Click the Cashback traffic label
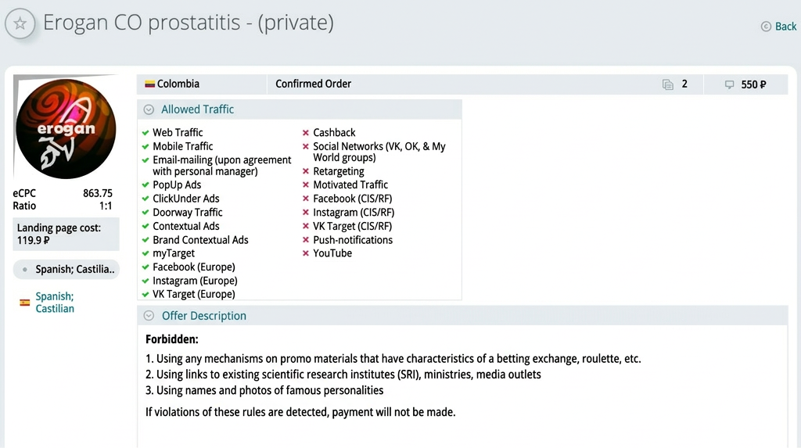Screen dimensions: 801x448 pos(334,133)
